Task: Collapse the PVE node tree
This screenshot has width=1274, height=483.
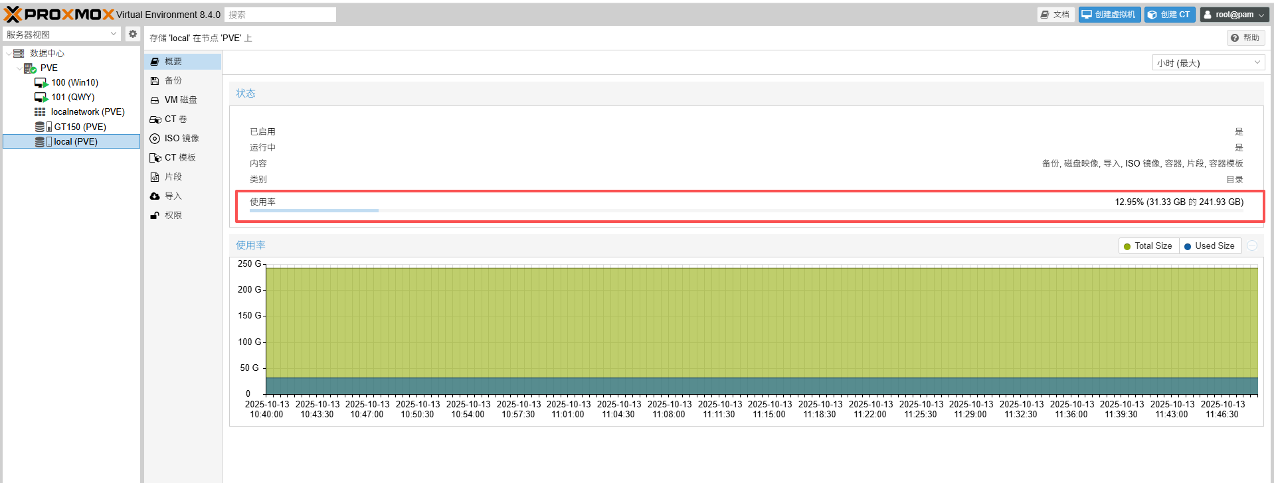Action: (19, 68)
